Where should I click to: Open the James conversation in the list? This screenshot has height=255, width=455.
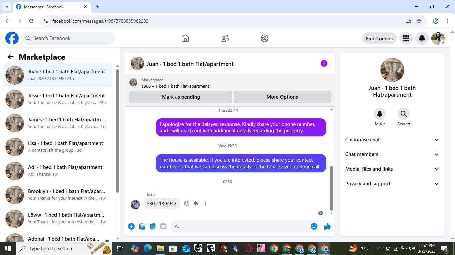(58, 123)
